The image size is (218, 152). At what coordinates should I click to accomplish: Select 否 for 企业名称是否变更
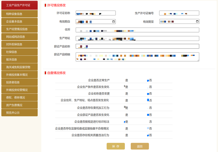coord(148,94)
